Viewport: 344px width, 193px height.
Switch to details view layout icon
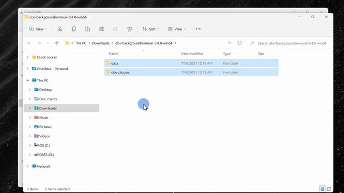322,189
